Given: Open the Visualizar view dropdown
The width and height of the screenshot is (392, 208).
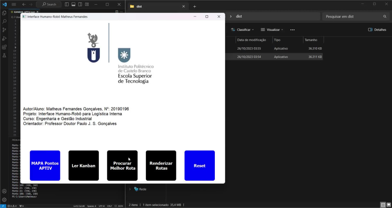Looking at the screenshot, I should pos(272,30).
